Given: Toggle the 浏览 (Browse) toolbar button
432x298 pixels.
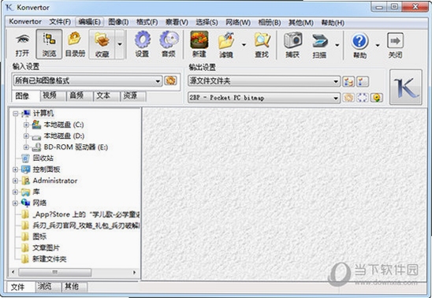Looking at the screenshot, I should (x=49, y=44).
